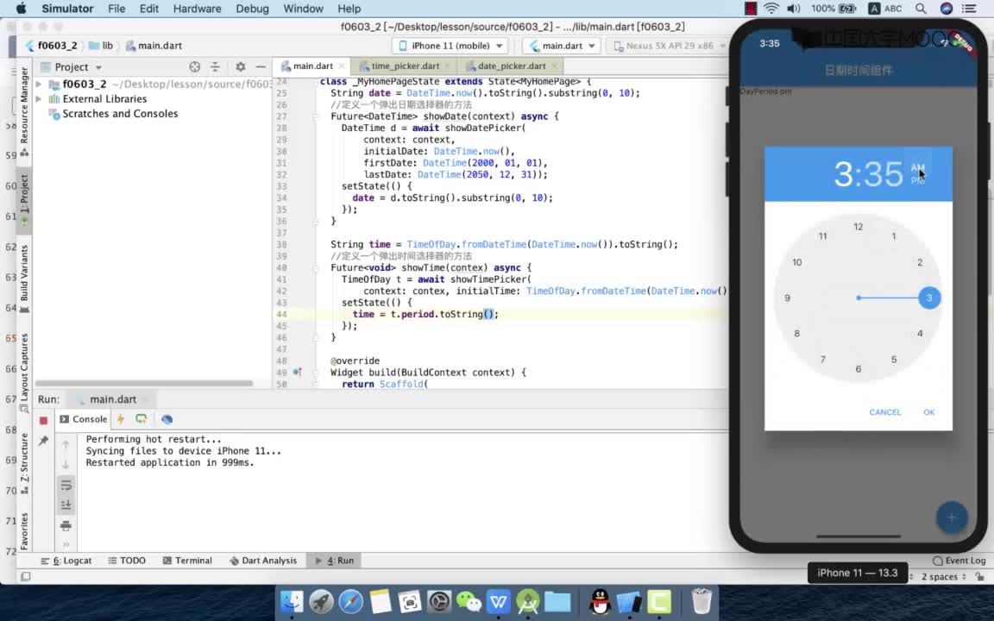This screenshot has width=994, height=621.
Task: Click the print console output icon
Action: click(x=66, y=525)
